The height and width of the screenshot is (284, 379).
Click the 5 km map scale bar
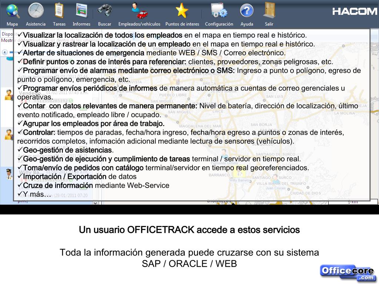click(x=353, y=202)
